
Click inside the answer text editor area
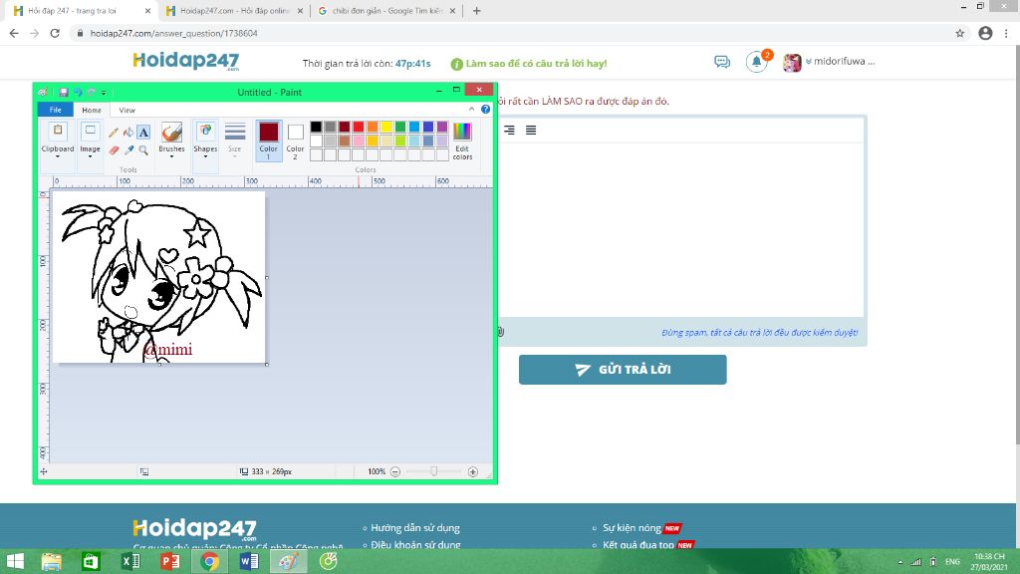681,229
